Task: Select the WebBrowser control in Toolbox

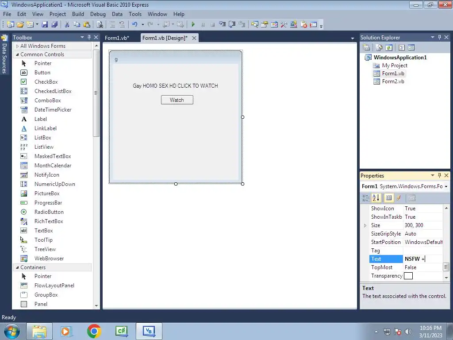Action: point(49,259)
